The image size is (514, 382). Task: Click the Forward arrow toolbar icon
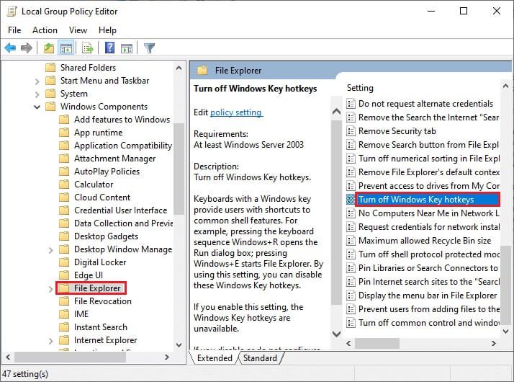(26, 48)
